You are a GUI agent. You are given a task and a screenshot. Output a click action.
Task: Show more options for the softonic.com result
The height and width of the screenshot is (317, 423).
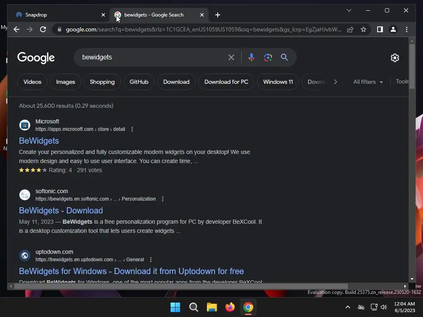pos(163,199)
